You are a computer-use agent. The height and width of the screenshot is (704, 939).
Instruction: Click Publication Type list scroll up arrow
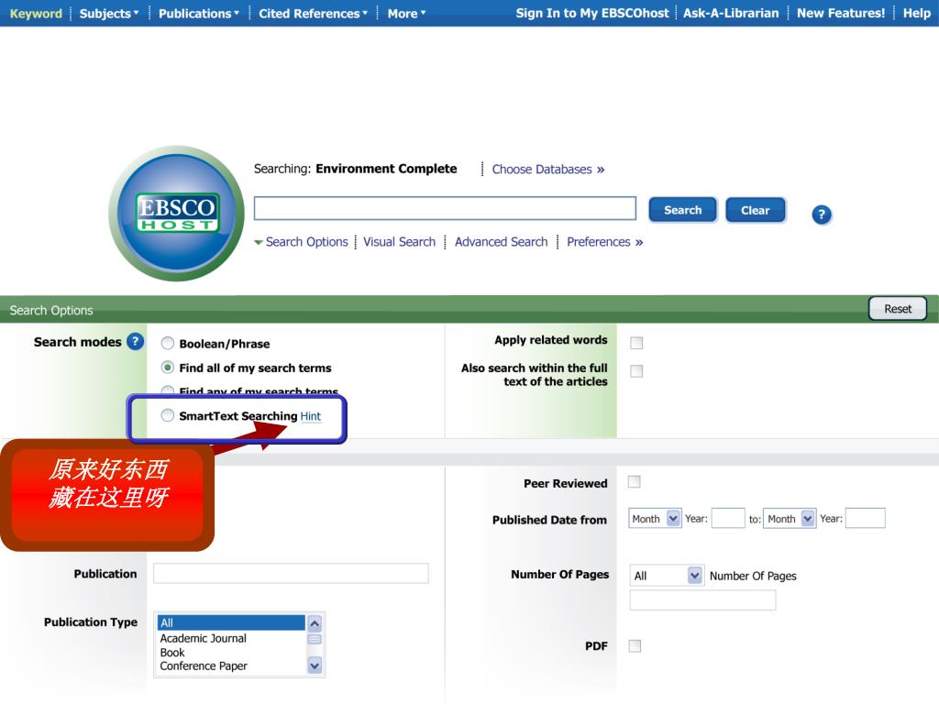[x=315, y=623]
